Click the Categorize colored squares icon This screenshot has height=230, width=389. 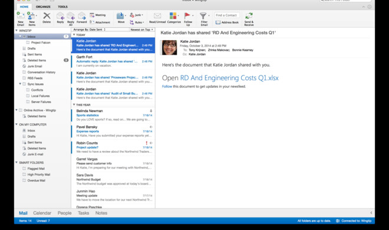pyautogui.click(x=173, y=16)
